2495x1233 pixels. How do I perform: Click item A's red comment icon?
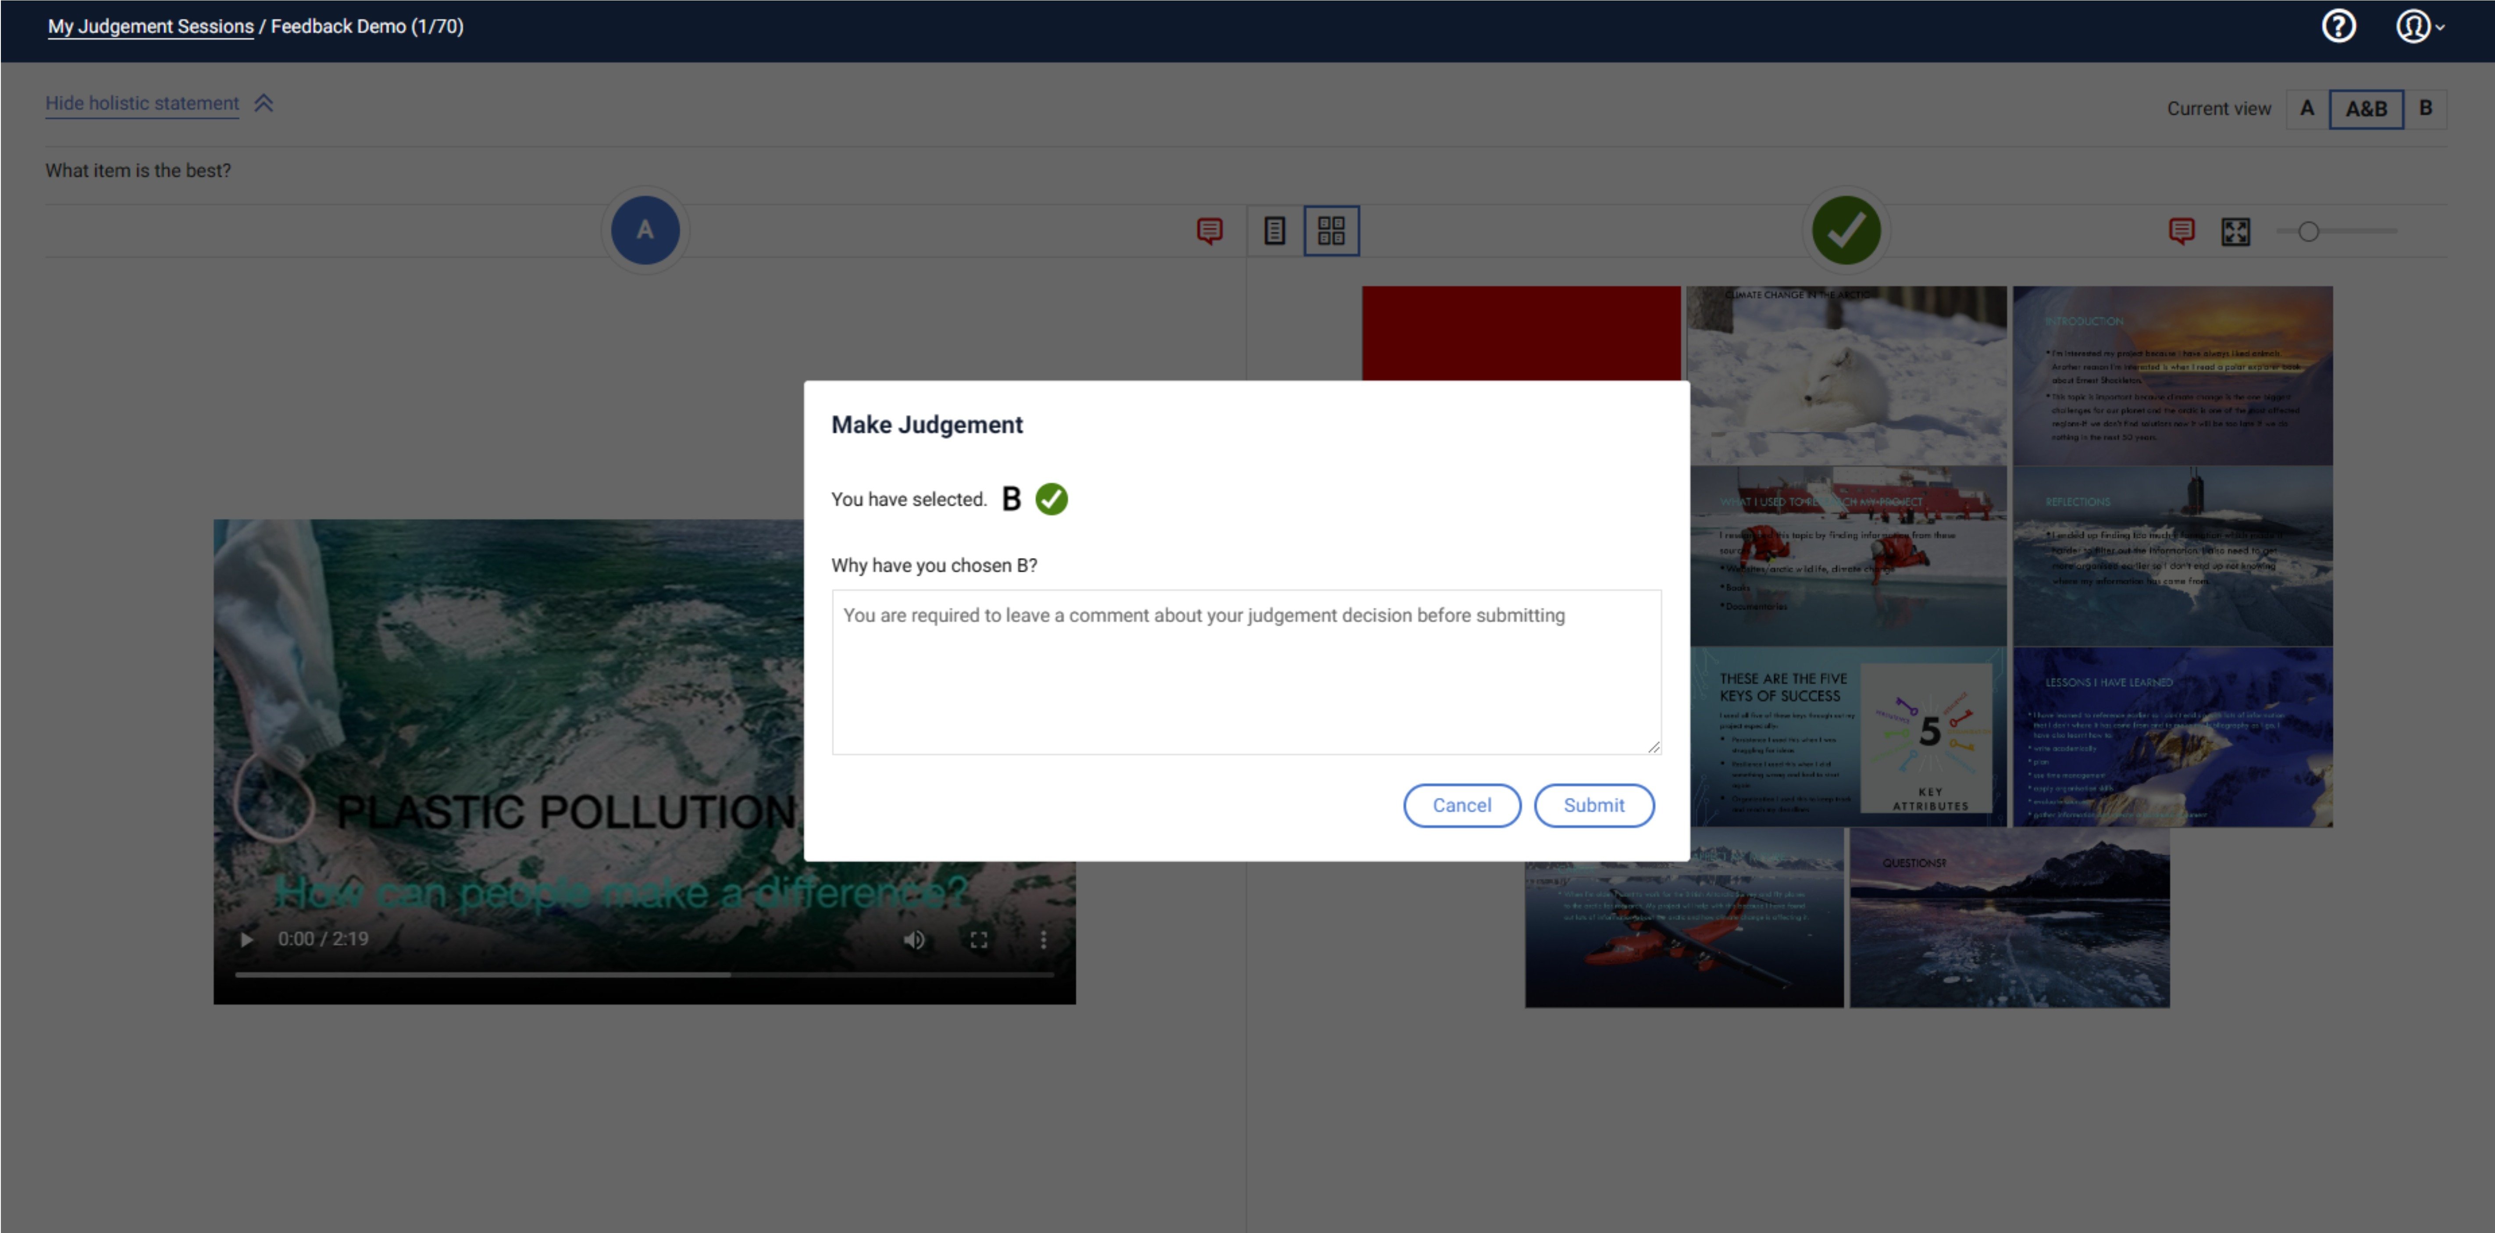pos(1209,231)
